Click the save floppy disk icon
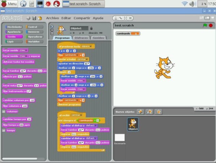Image resolution: width=216 pixels, height=163 pixels. tap(34, 18)
